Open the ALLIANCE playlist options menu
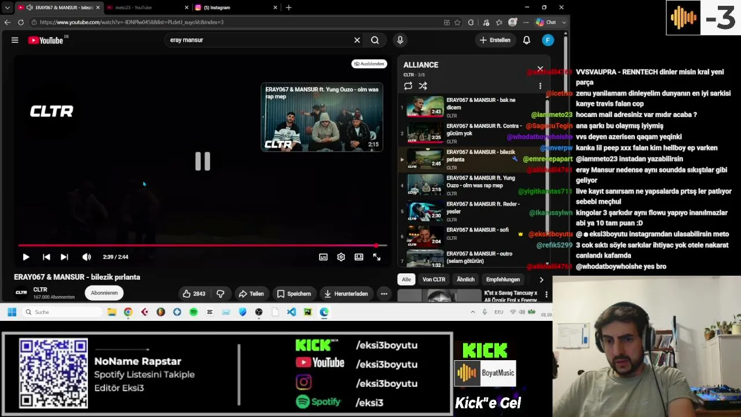The height and width of the screenshot is (417, 741). point(540,86)
